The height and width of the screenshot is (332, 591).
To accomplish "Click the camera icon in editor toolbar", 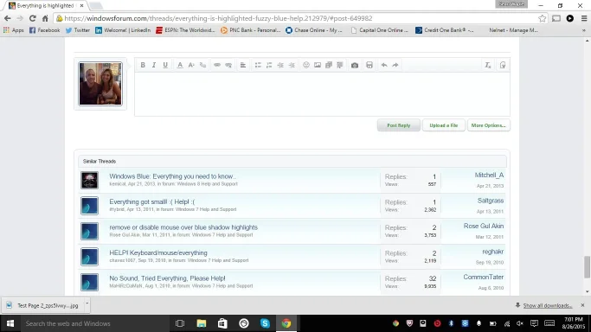I will 355,65.
